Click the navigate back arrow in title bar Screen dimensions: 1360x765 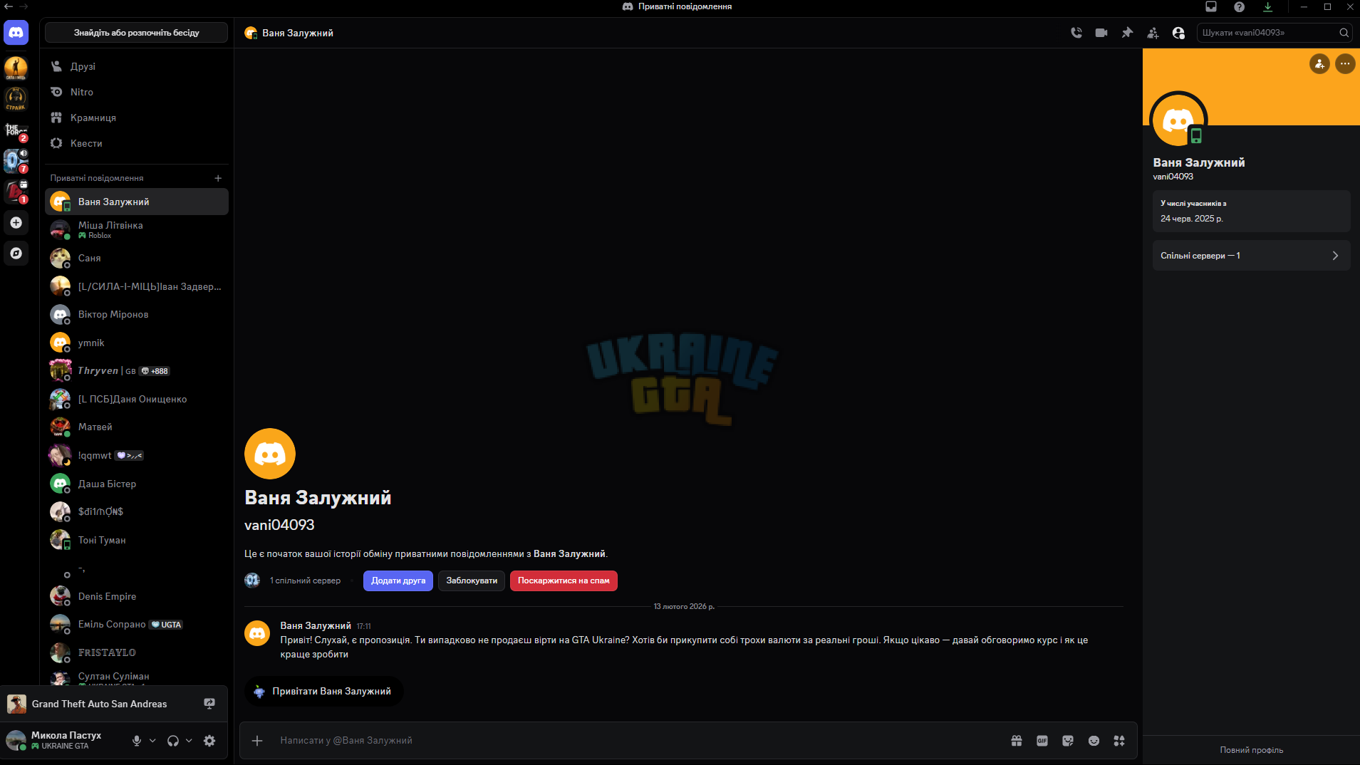click(9, 6)
